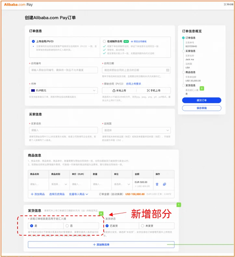
Task: Select 未发货 shipping status
Action: (143, 226)
